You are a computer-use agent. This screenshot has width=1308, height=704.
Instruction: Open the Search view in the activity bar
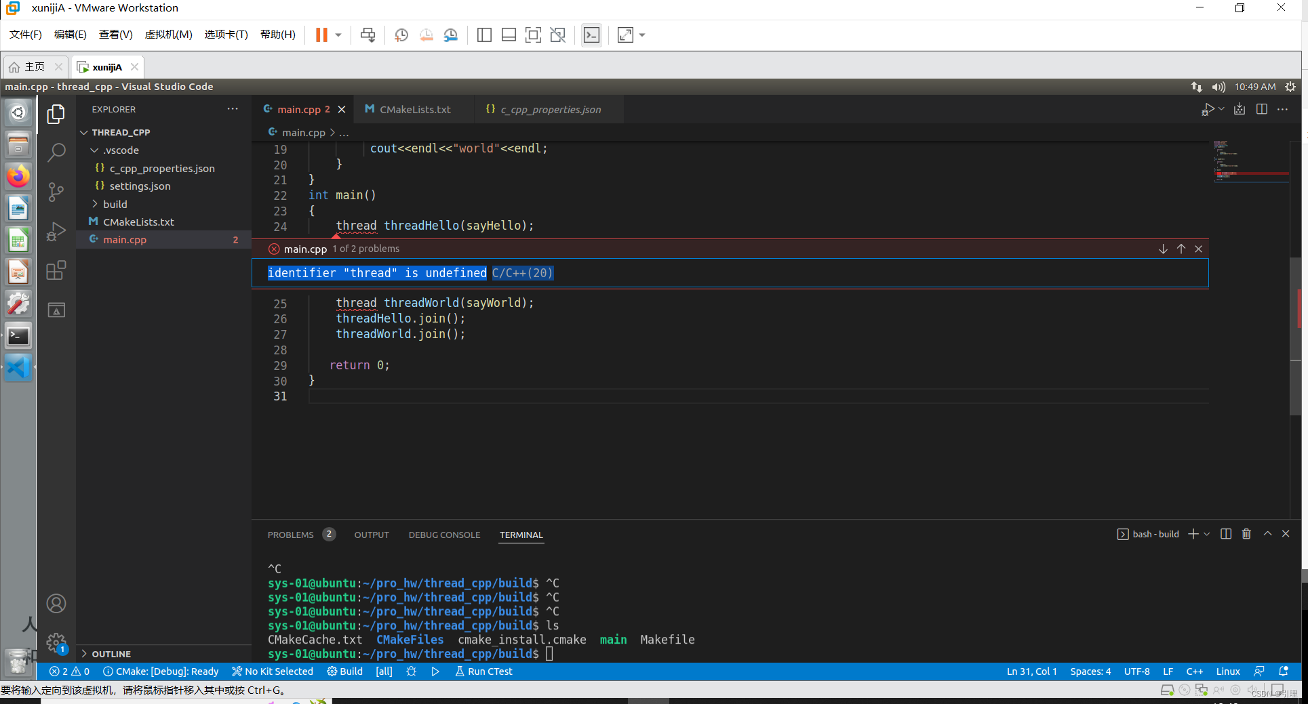56,152
